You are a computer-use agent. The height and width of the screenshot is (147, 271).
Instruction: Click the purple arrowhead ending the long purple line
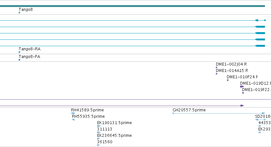tap(242, 106)
